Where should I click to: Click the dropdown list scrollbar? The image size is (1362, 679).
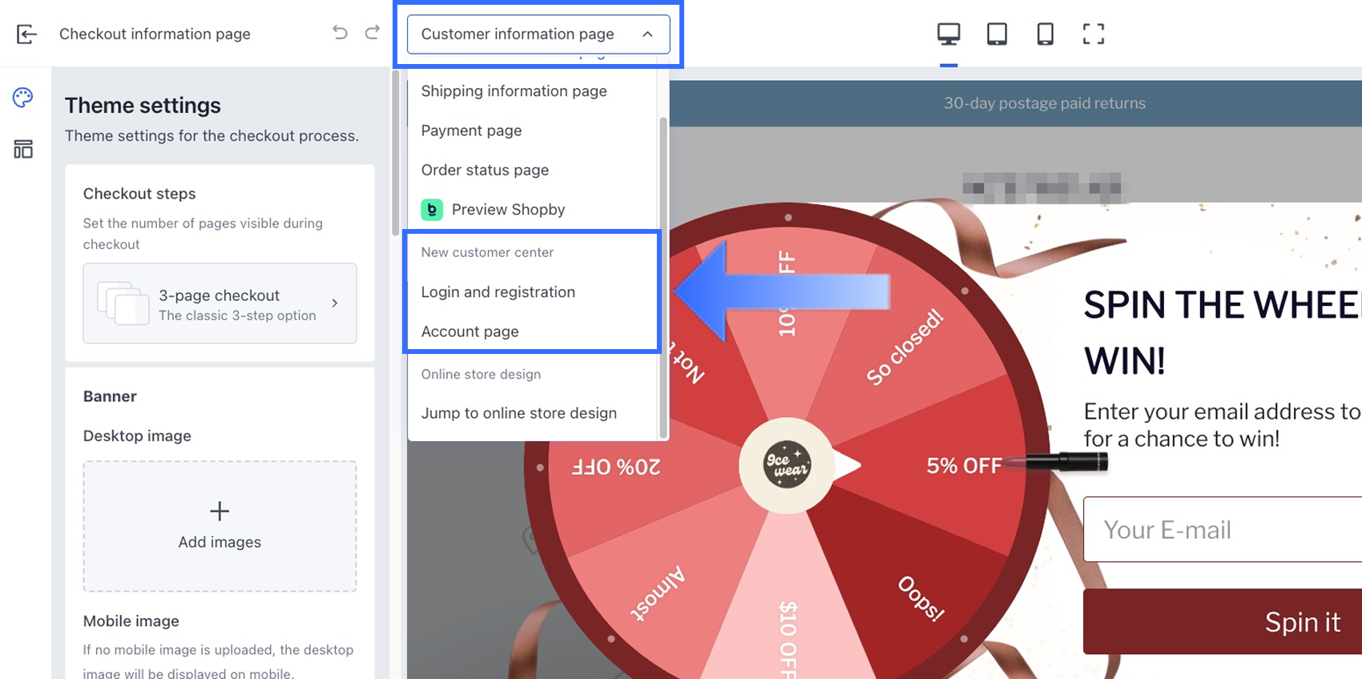[663, 277]
